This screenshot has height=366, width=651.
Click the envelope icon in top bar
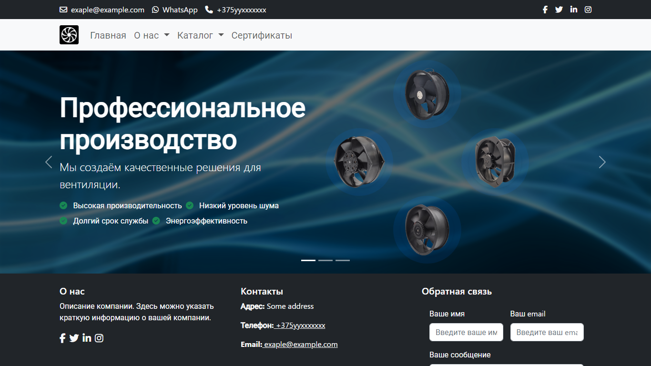point(63,10)
